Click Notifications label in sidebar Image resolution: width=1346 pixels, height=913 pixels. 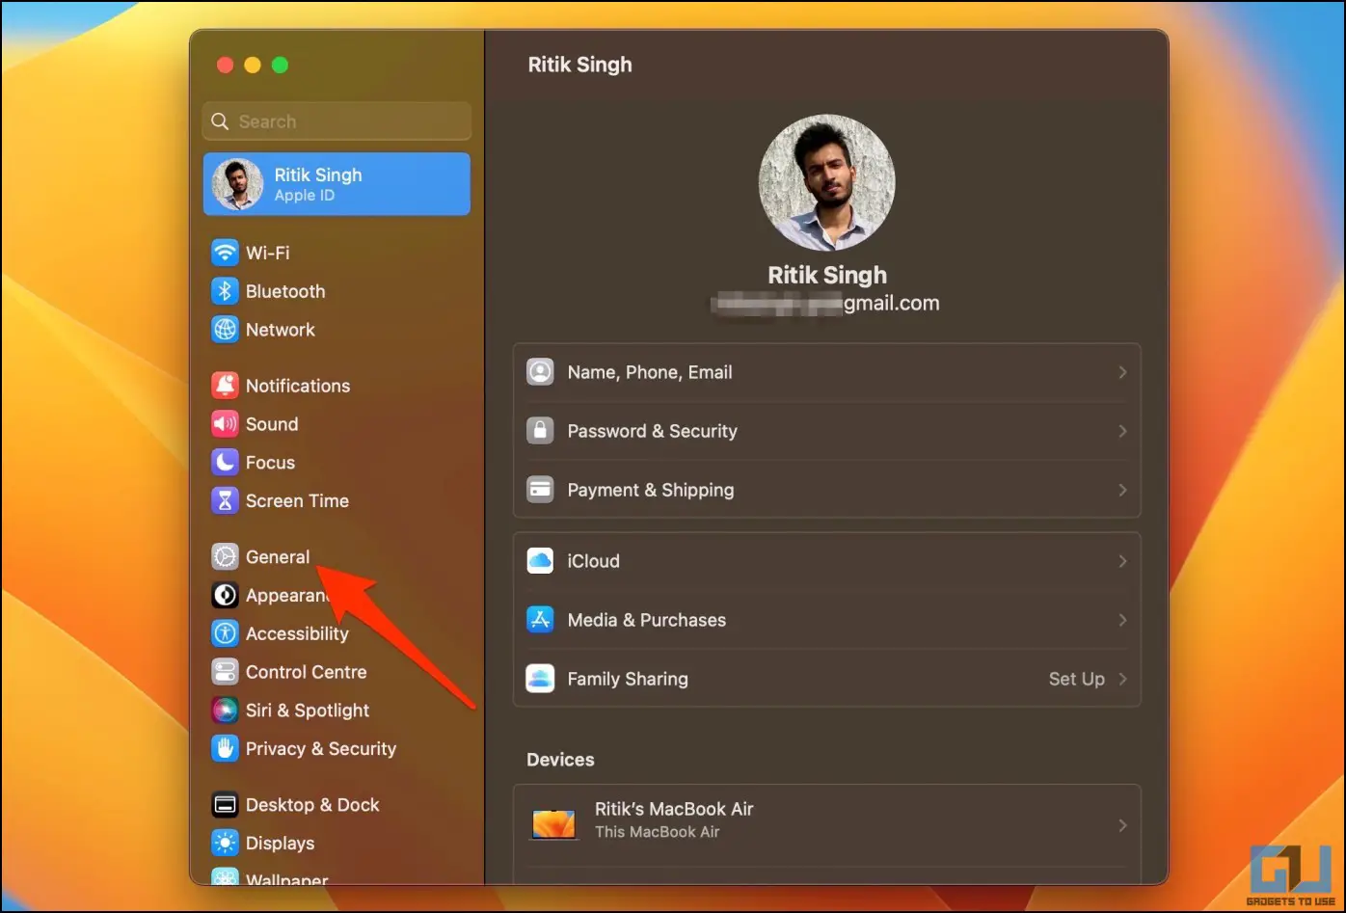[298, 386]
